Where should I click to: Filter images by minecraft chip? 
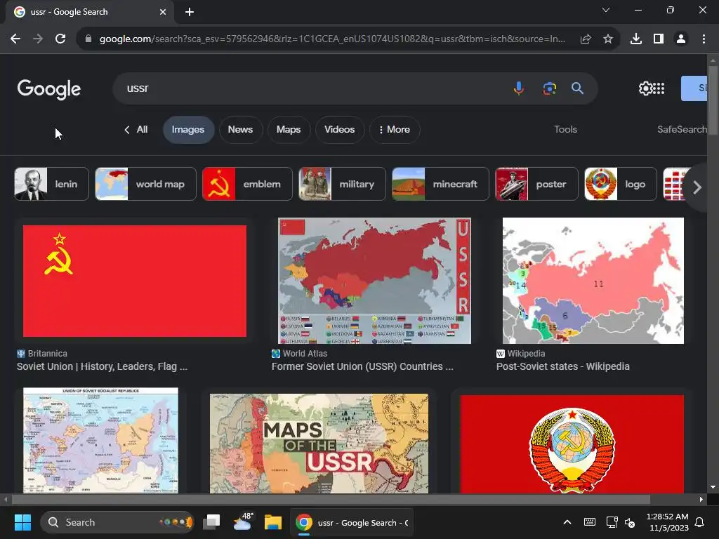(x=440, y=185)
